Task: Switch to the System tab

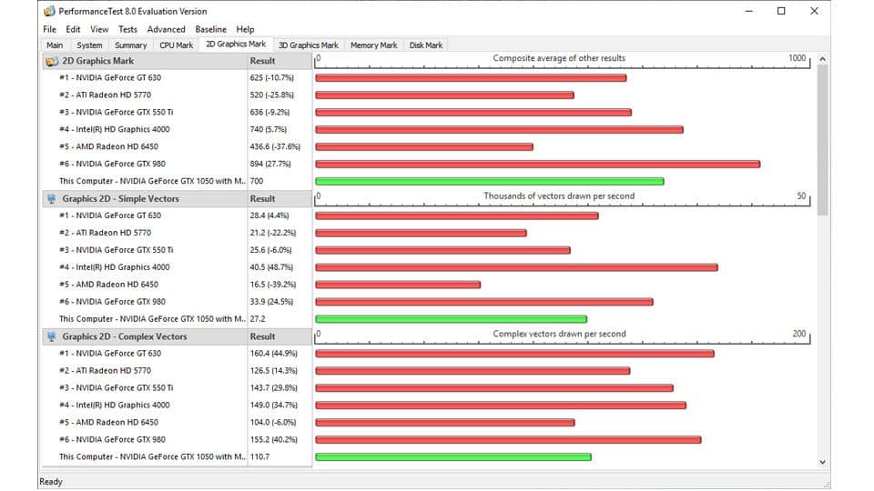Action: tap(89, 45)
